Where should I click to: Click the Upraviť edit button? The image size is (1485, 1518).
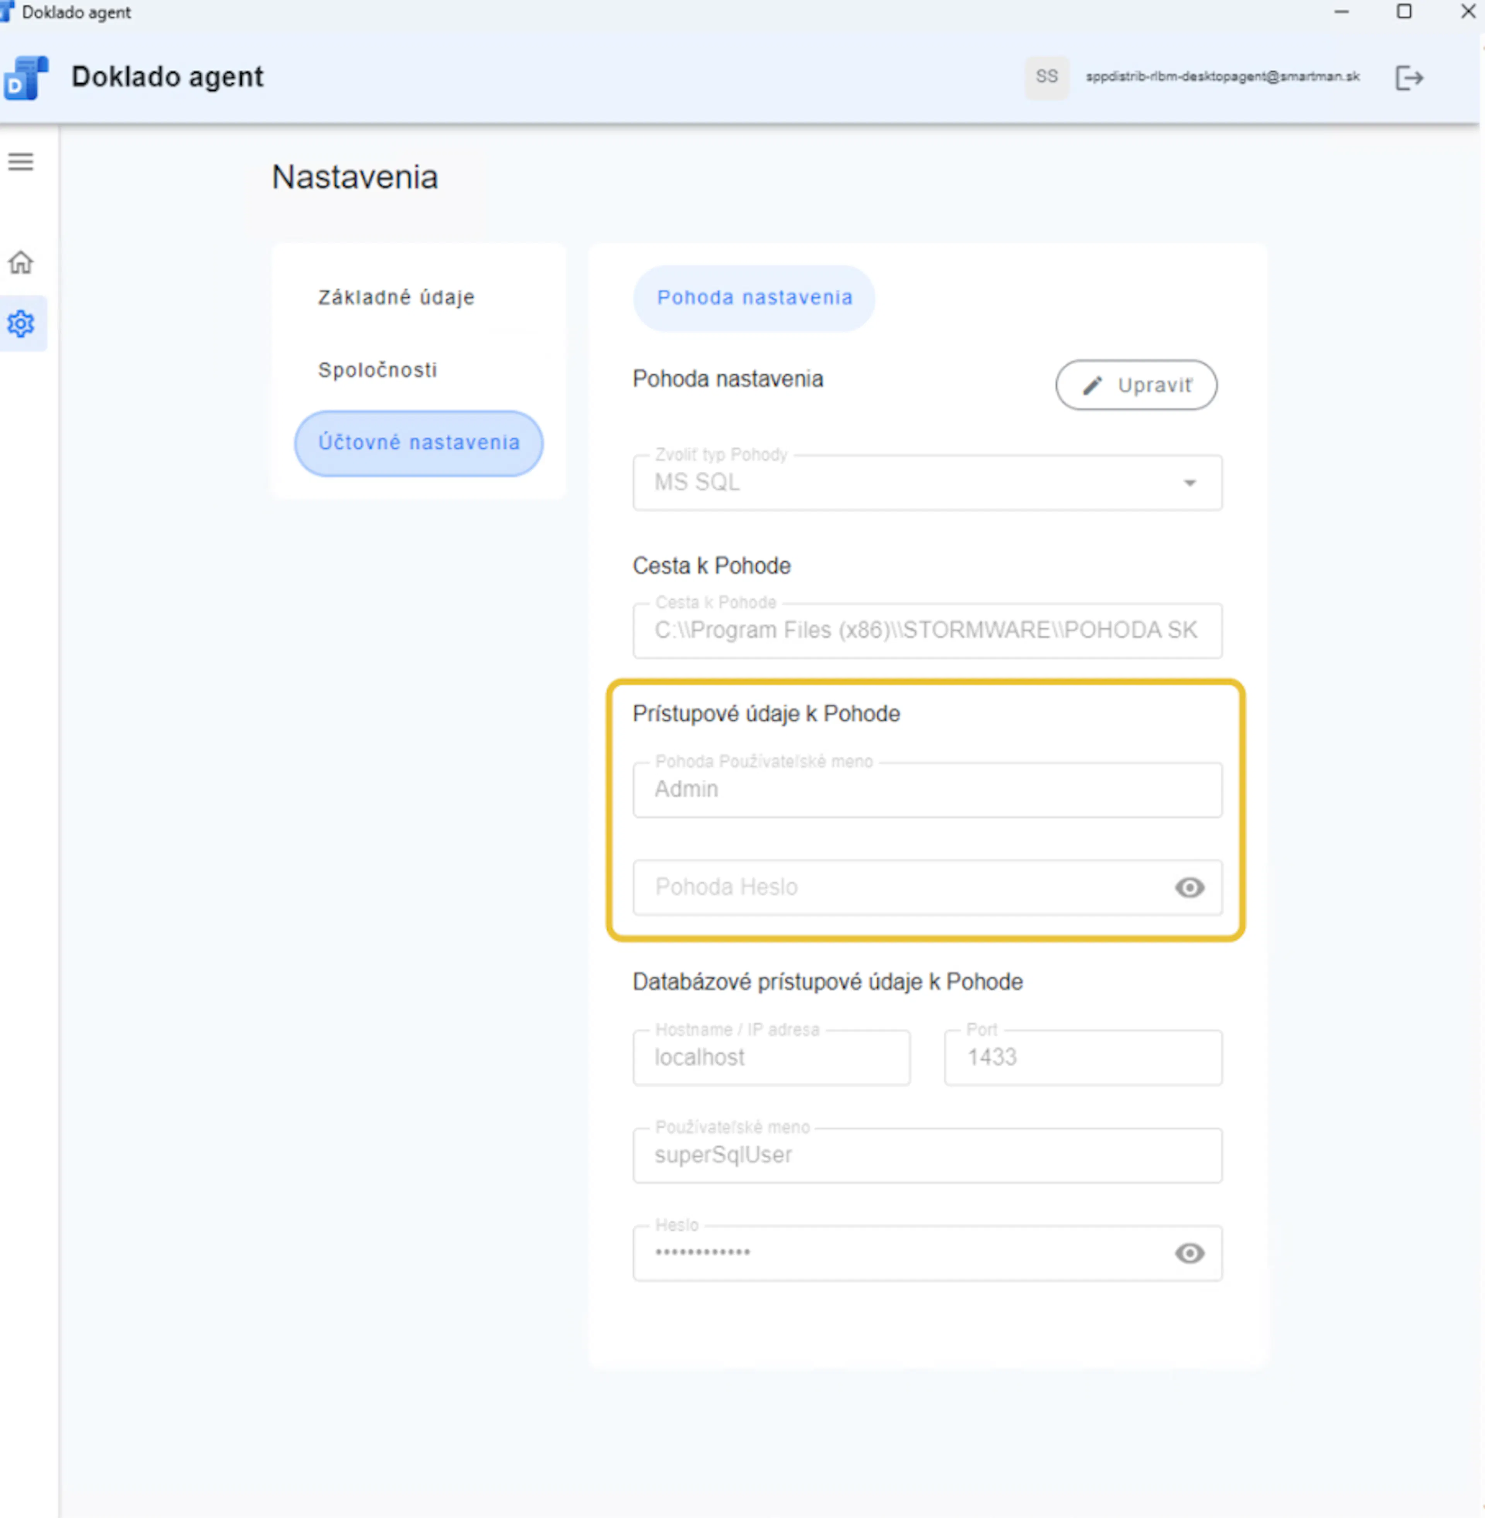[1136, 384]
